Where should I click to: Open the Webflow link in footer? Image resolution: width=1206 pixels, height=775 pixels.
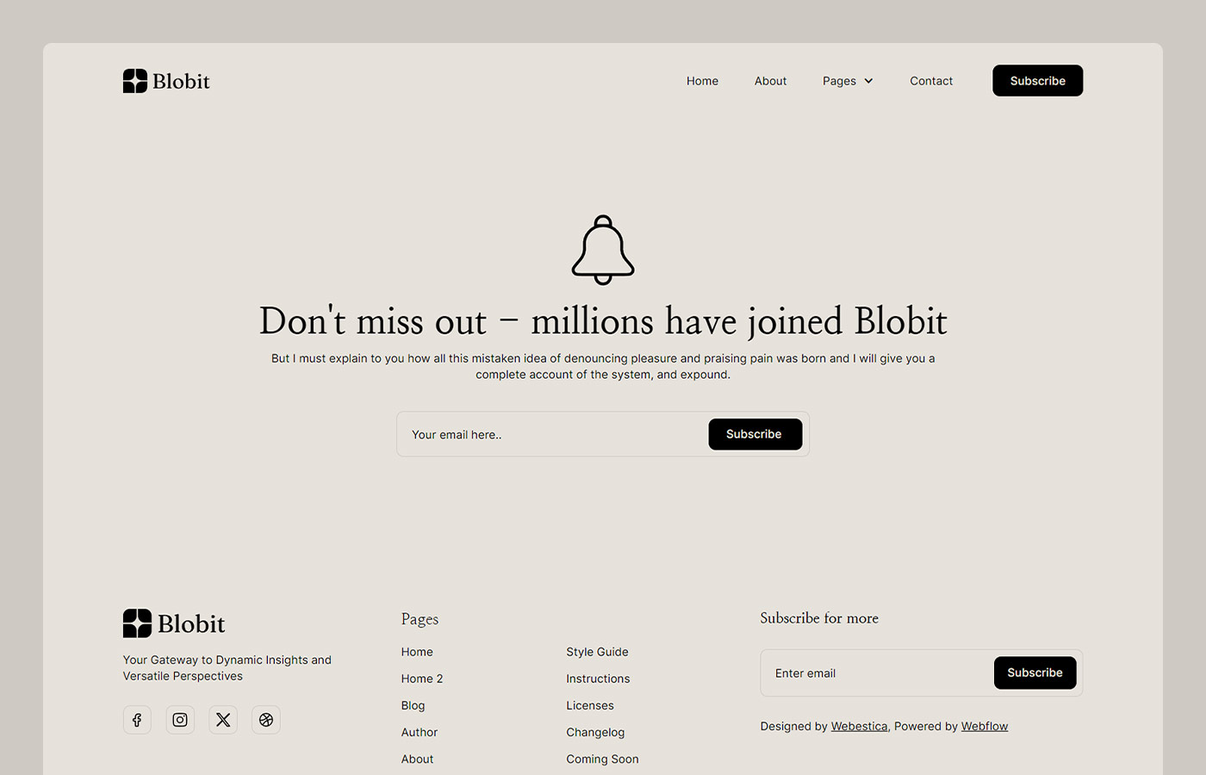[x=985, y=726]
